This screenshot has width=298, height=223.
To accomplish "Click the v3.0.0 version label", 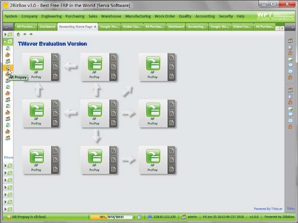I will click(x=254, y=217).
